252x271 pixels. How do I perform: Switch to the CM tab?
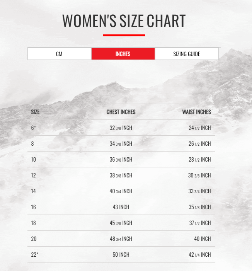pyautogui.click(x=59, y=54)
